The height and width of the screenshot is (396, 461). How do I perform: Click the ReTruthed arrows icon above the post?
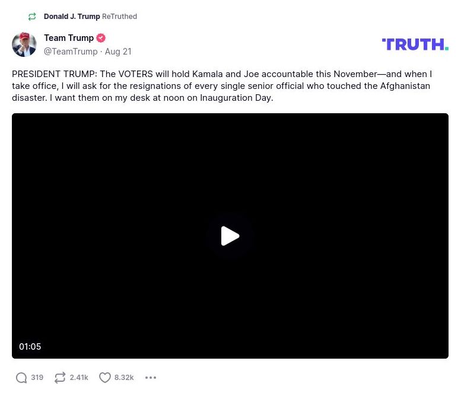pos(32,17)
